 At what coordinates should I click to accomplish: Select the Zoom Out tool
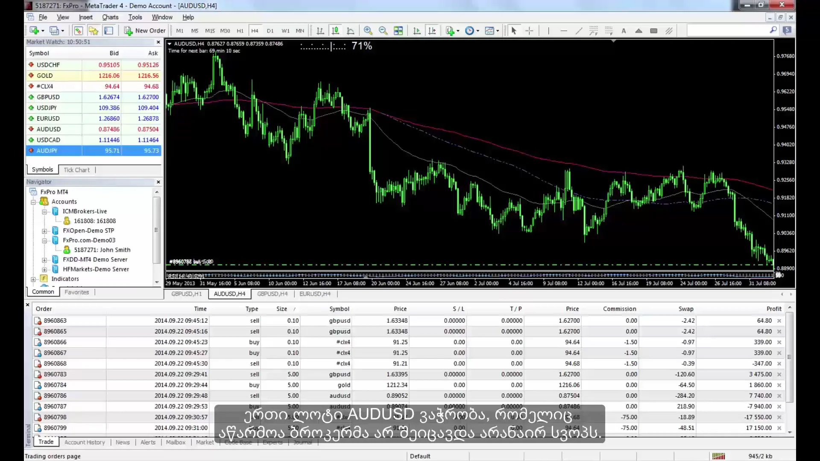tap(383, 30)
